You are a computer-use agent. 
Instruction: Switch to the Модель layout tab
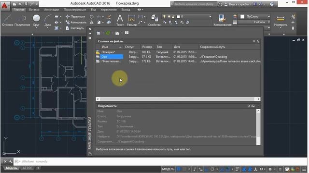12,168
